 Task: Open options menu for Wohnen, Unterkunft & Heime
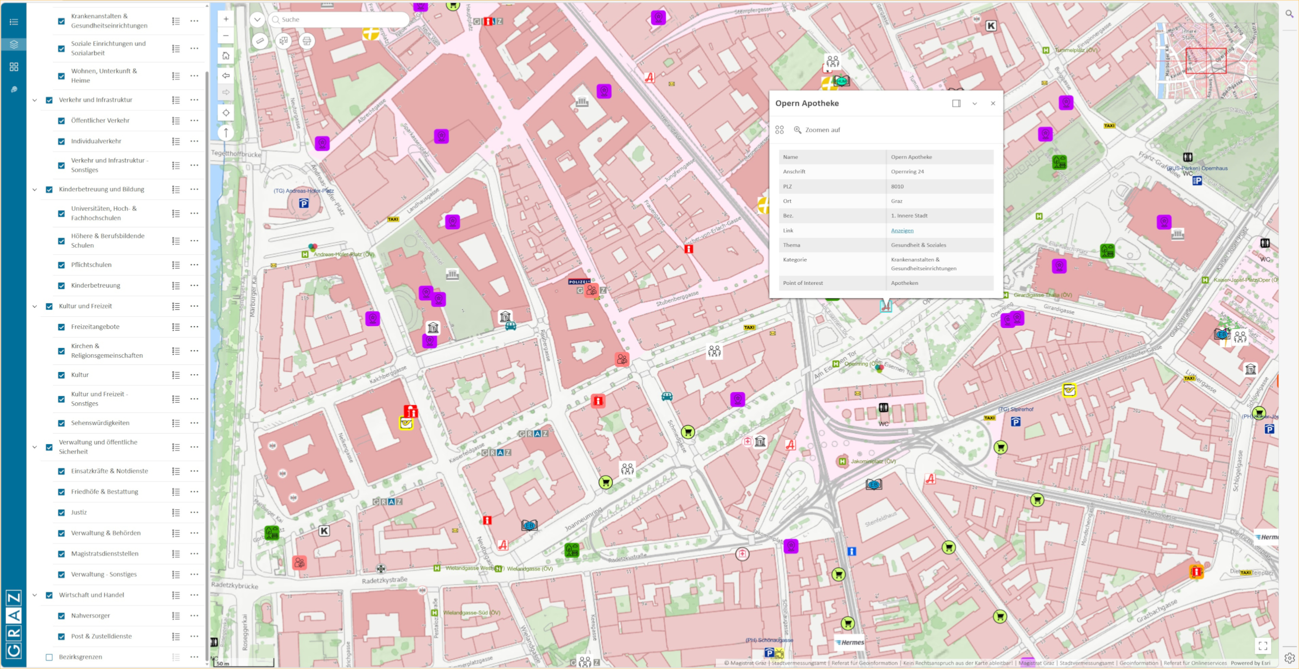point(195,76)
